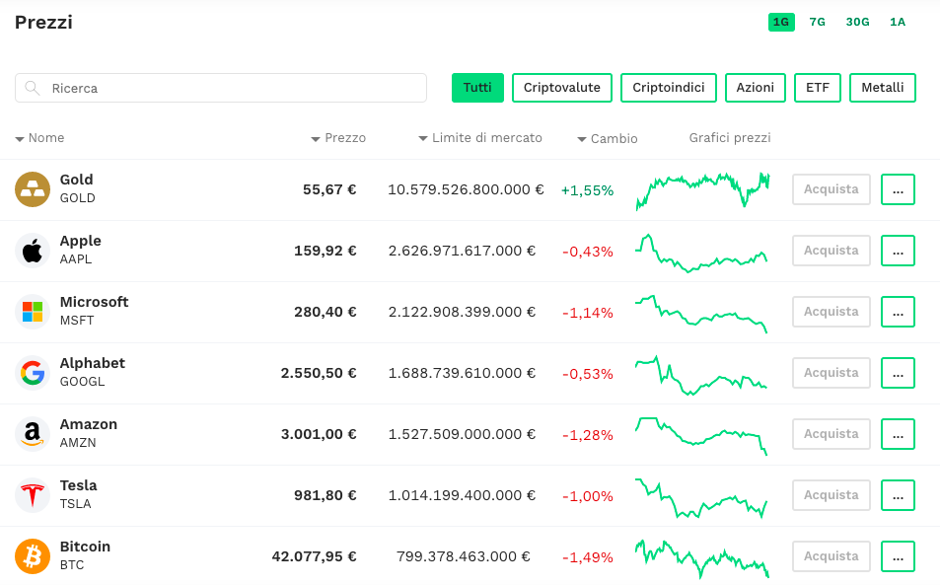Open more options for Apple row
The width and height of the screenshot is (940, 585).
pyautogui.click(x=898, y=251)
